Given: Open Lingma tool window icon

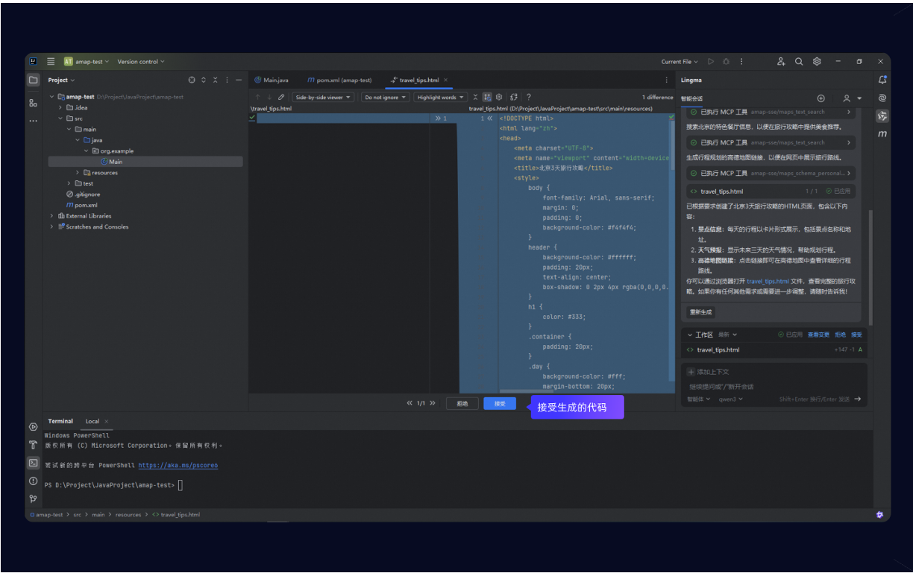Looking at the screenshot, I should (882, 115).
